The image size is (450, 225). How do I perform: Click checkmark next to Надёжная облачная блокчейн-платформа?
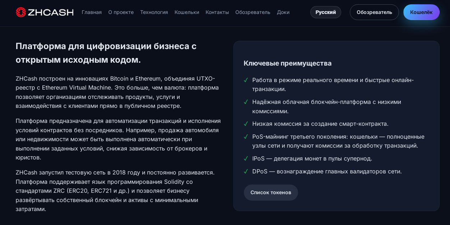pos(246,102)
